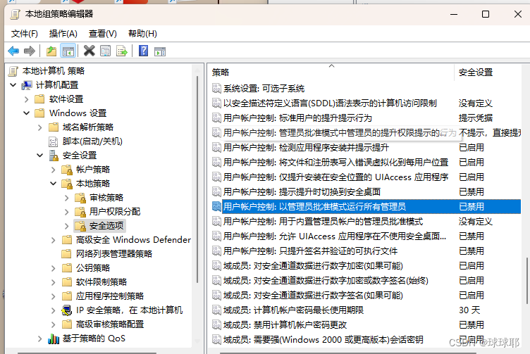This screenshot has width=530, height=354.
Task: Click the 计算机配置 computer icon
Action: click(x=27, y=85)
